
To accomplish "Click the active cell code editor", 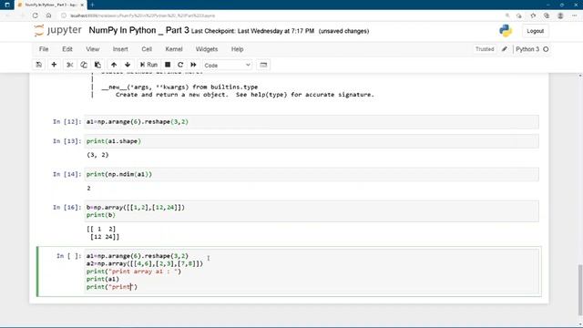I will coord(312,272).
